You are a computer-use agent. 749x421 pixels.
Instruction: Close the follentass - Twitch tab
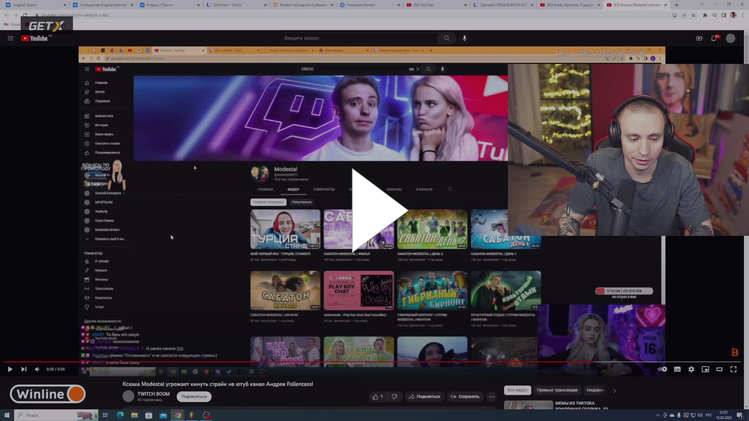click(x=265, y=5)
